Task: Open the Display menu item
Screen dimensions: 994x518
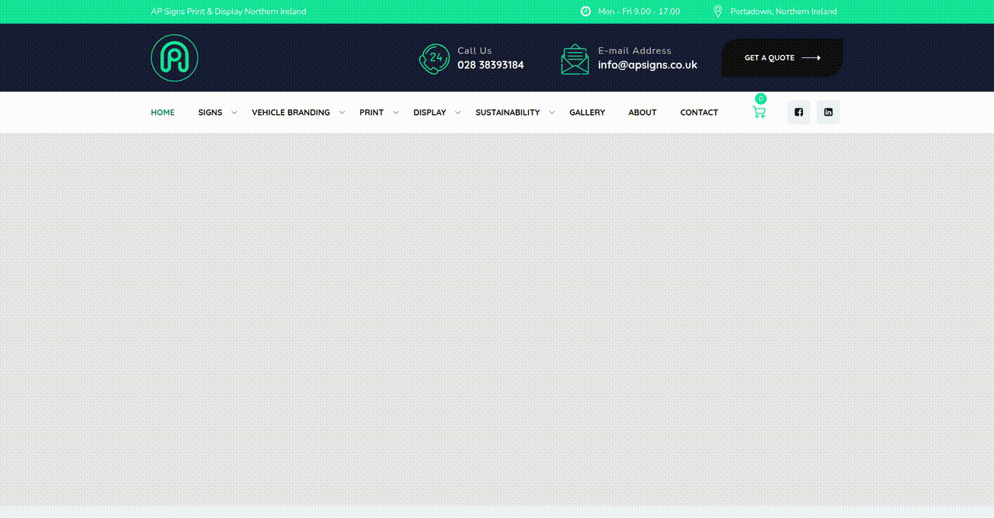Action: click(429, 113)
